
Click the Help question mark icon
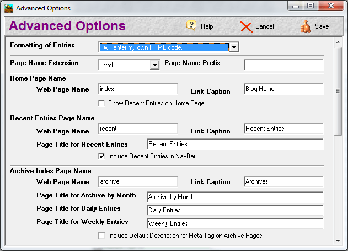click(191, 26)
